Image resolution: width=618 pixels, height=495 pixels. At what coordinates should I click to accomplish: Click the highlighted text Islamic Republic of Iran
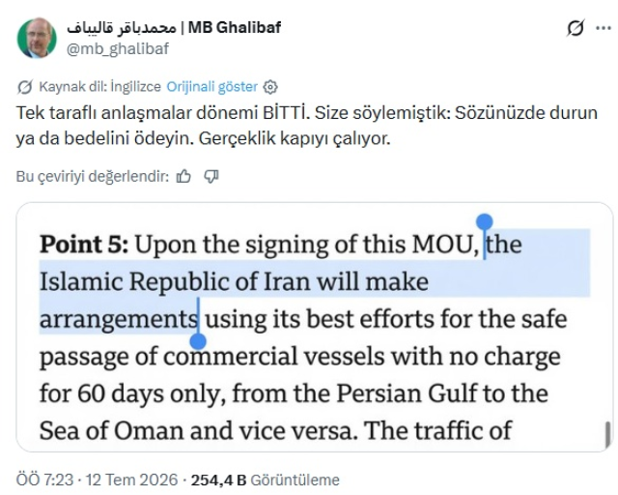(177, 282)
